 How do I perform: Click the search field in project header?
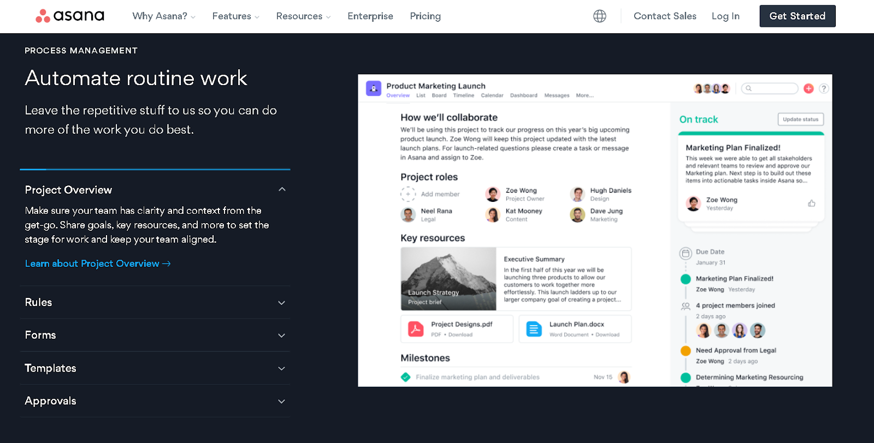pyautogui.click(x=770, y=88)
